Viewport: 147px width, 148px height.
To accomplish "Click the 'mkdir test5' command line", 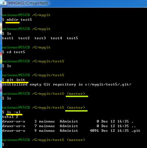I will pyautogui.click(x=17, y=20).
